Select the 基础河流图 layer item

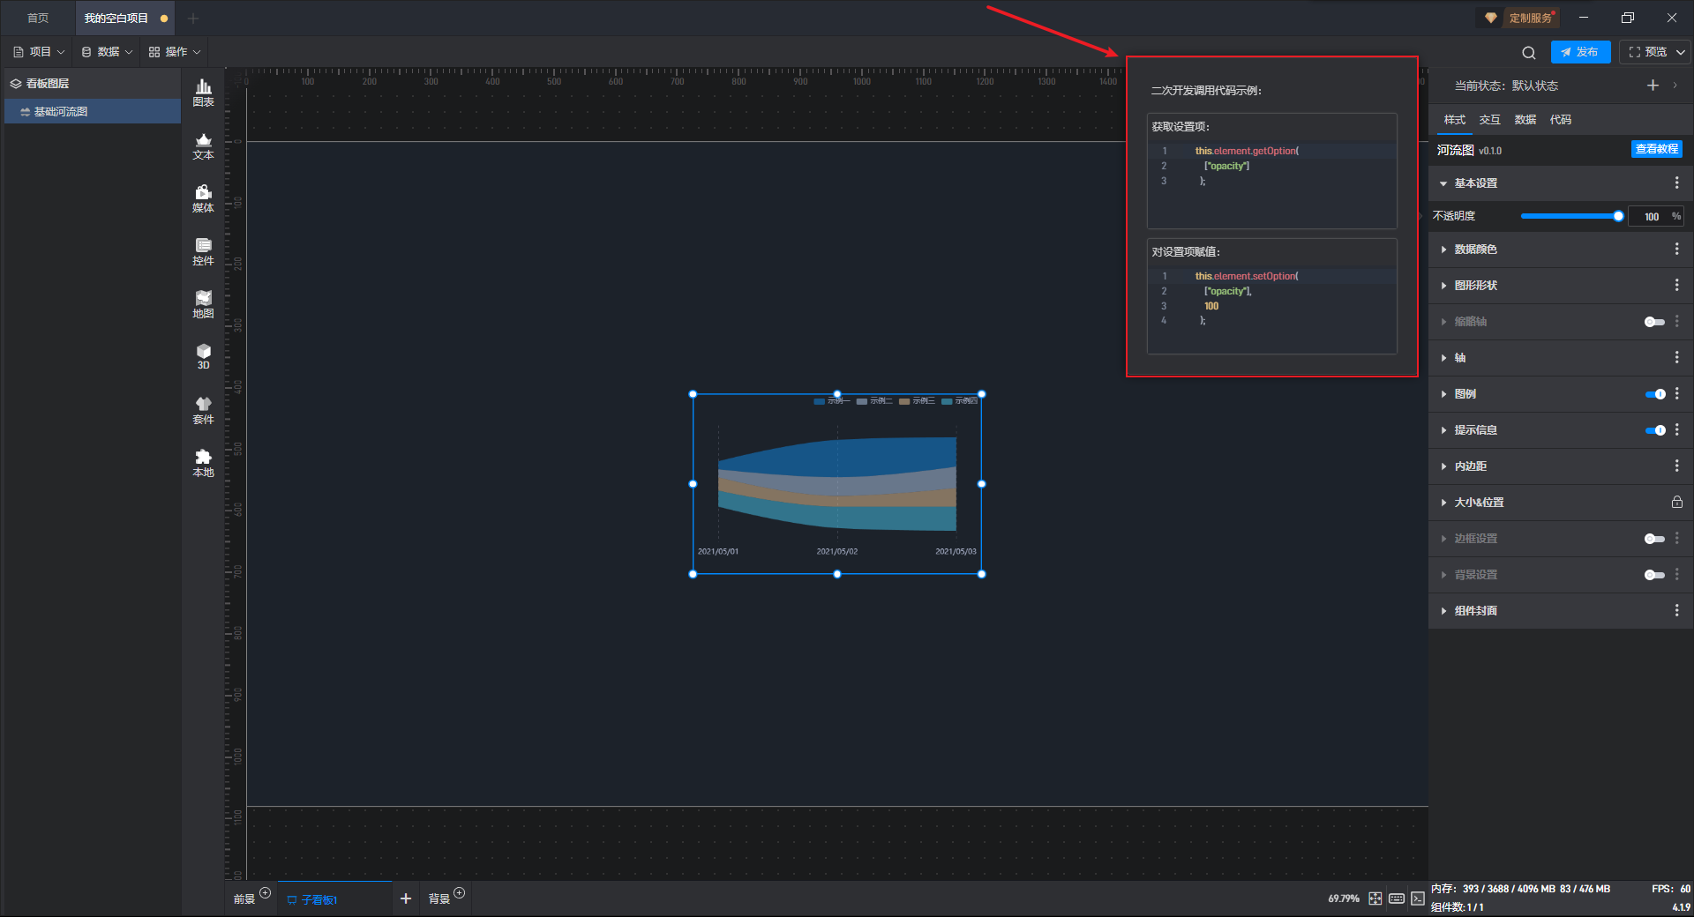61,112
